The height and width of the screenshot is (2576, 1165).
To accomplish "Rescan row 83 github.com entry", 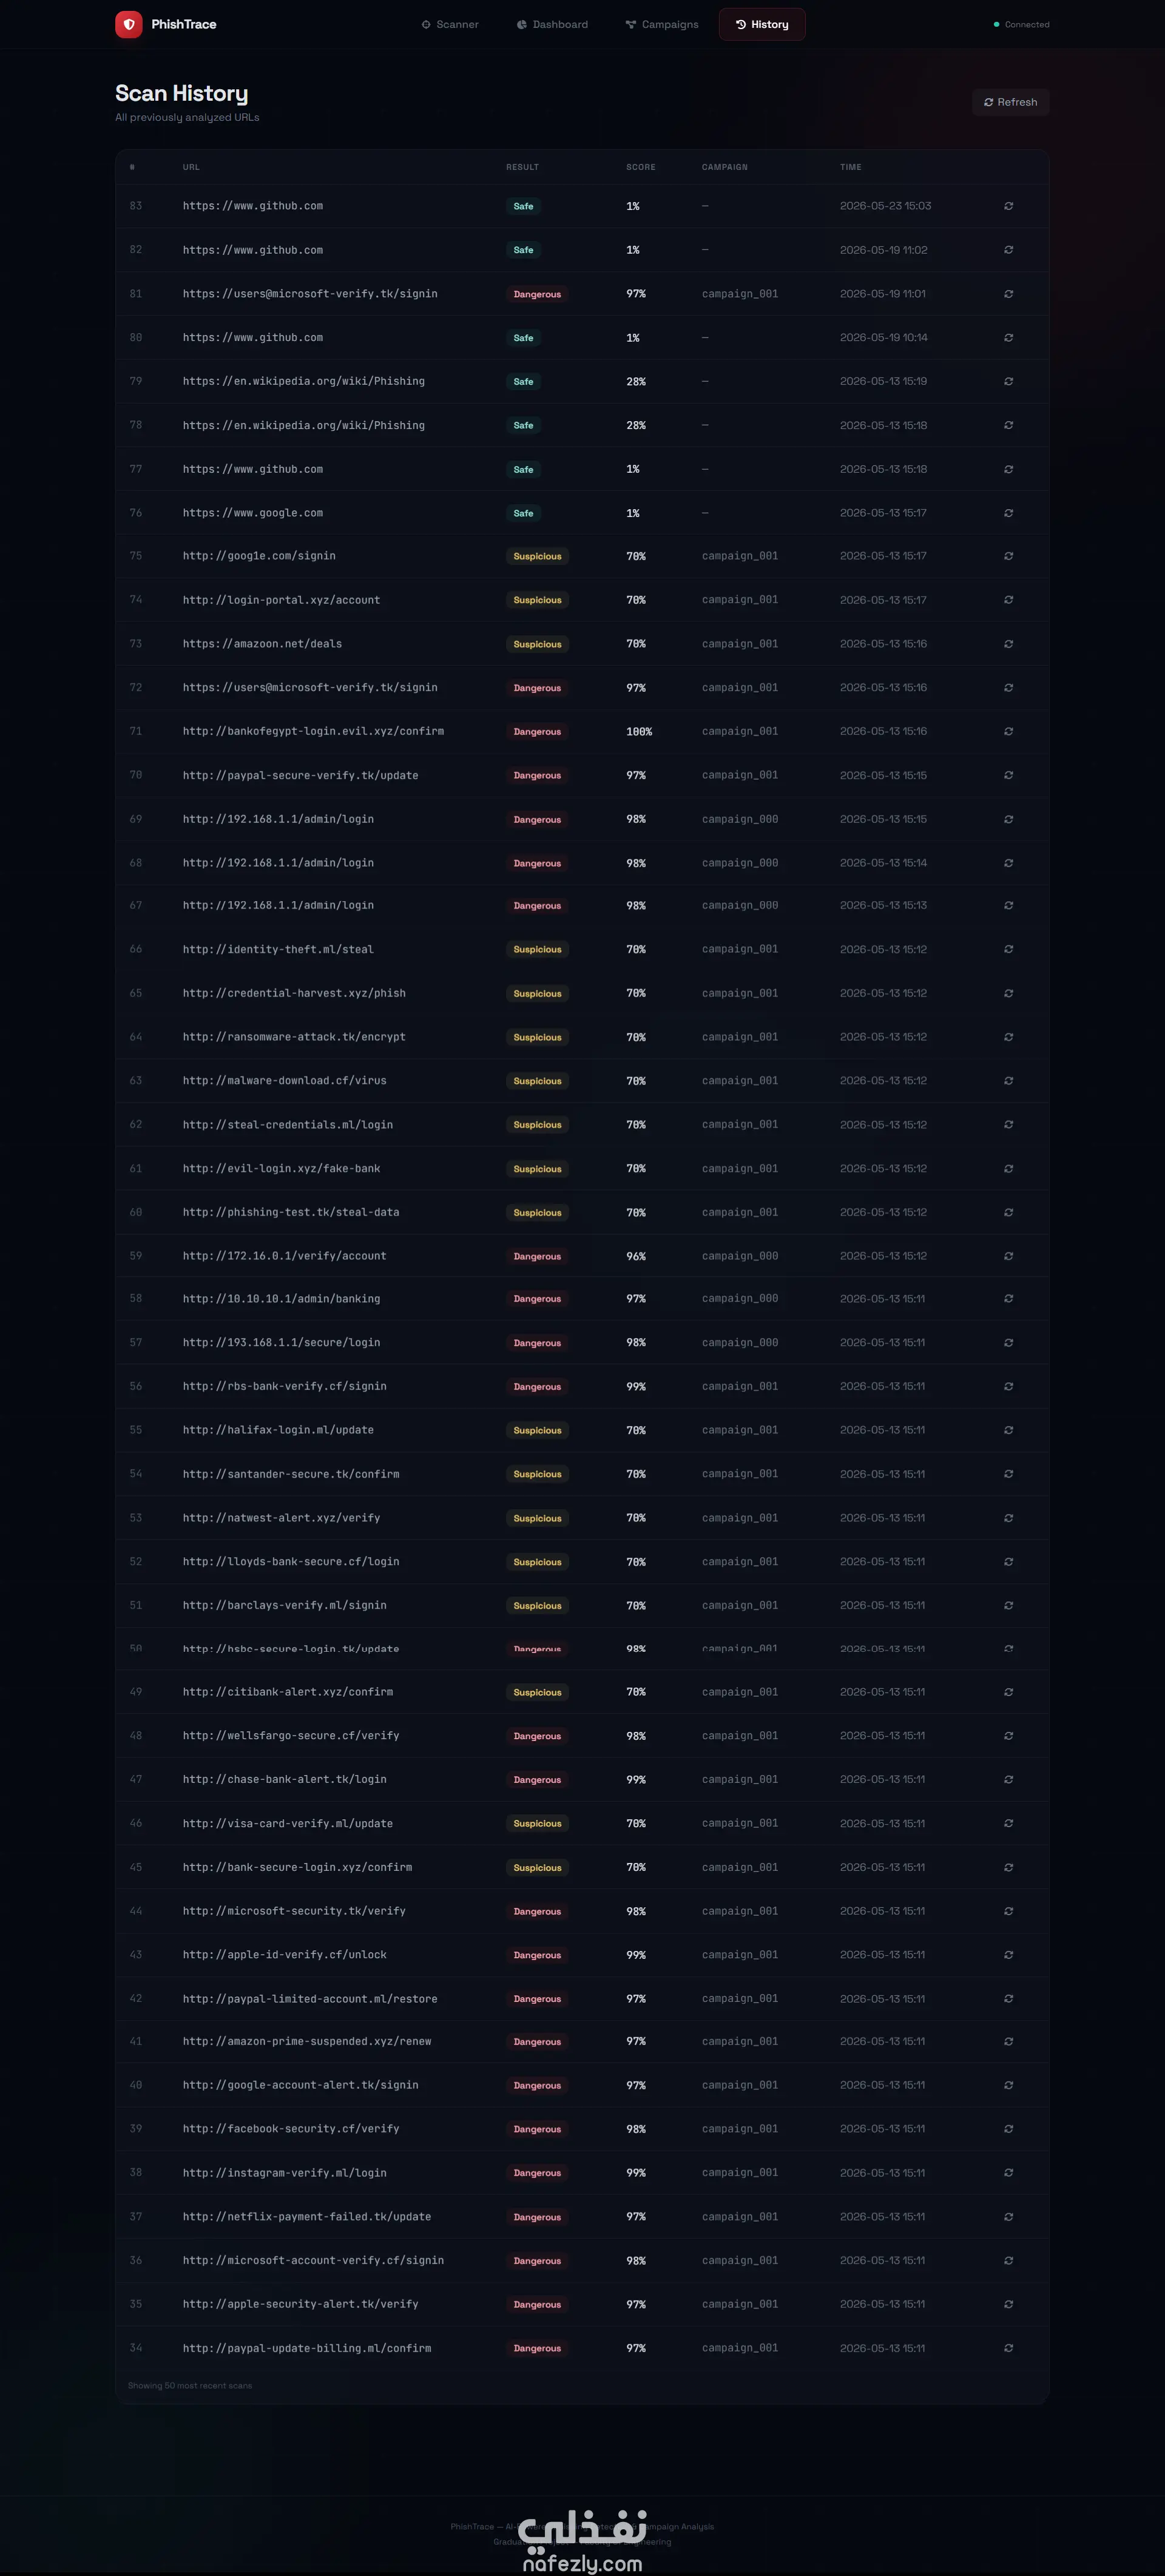I will 1008,206.
